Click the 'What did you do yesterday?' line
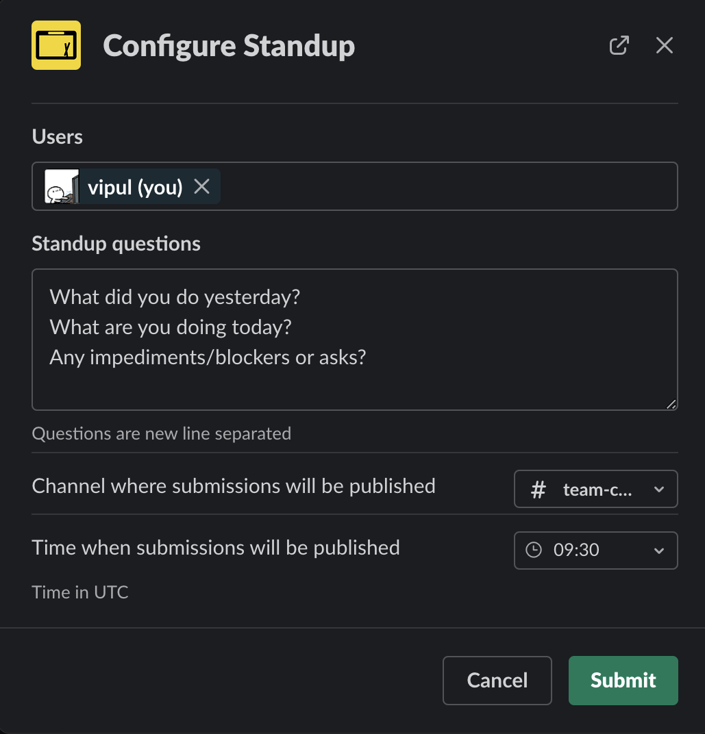The image size is (705, 734). coord(175,297)
